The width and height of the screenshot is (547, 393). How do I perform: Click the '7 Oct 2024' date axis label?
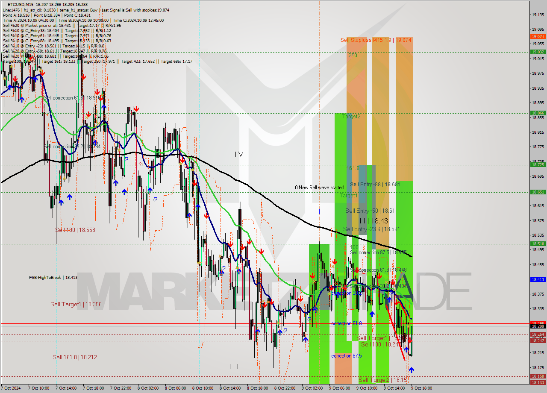point(11,388)
